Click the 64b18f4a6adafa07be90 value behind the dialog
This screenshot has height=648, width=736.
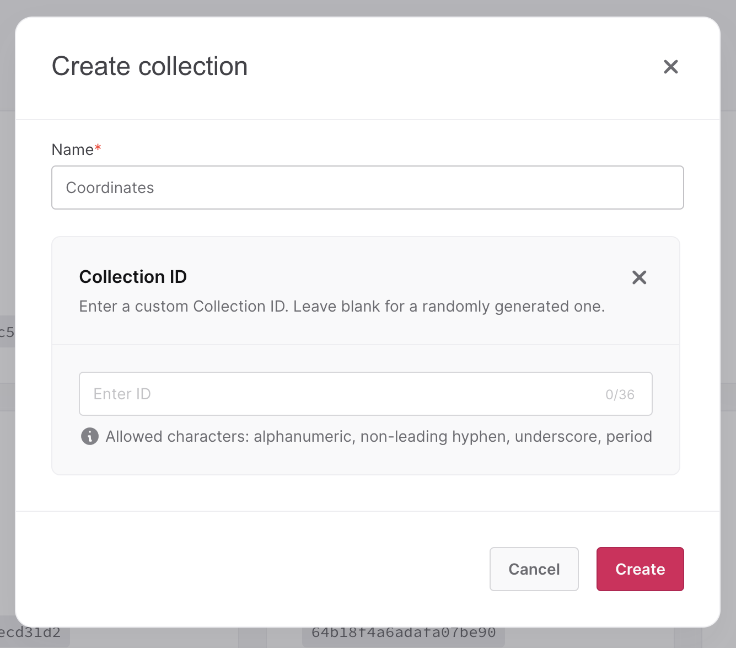tap(404, 632)
